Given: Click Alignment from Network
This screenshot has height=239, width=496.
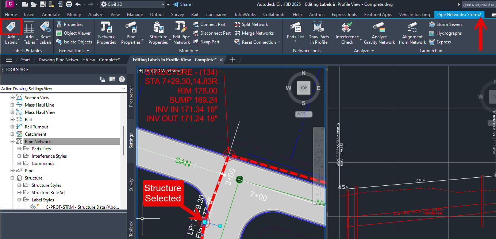Looking at the screenshot, I should point(412,33).
